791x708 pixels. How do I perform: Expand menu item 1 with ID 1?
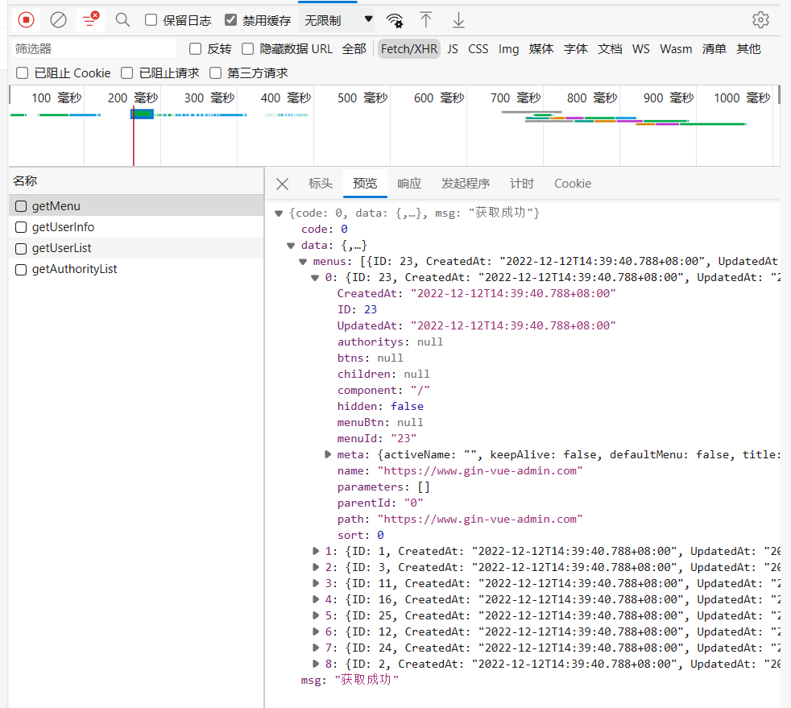(316, 551)
